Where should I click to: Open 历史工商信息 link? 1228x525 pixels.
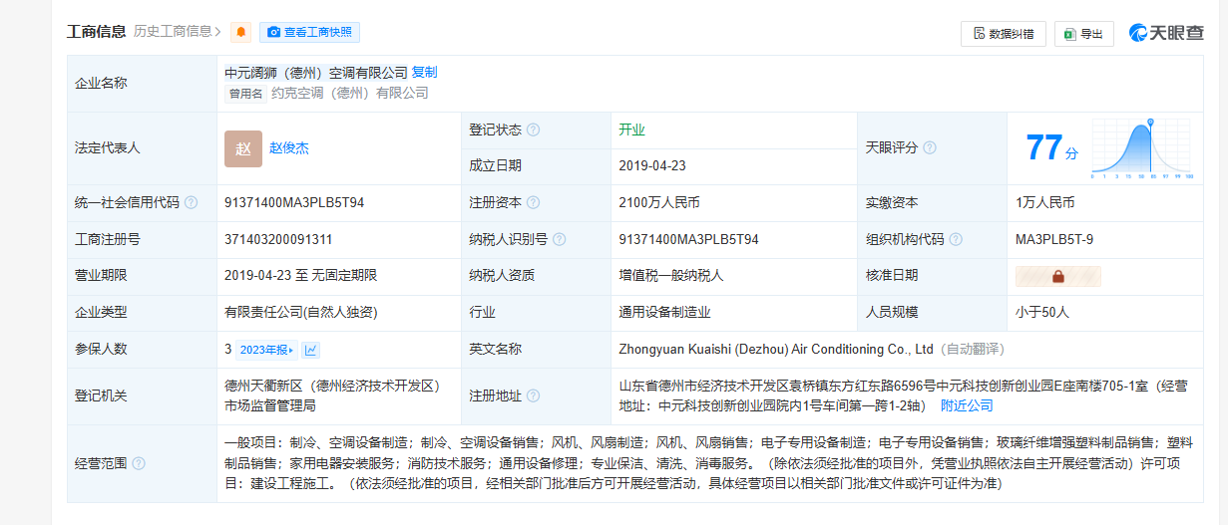click(178, 31)
